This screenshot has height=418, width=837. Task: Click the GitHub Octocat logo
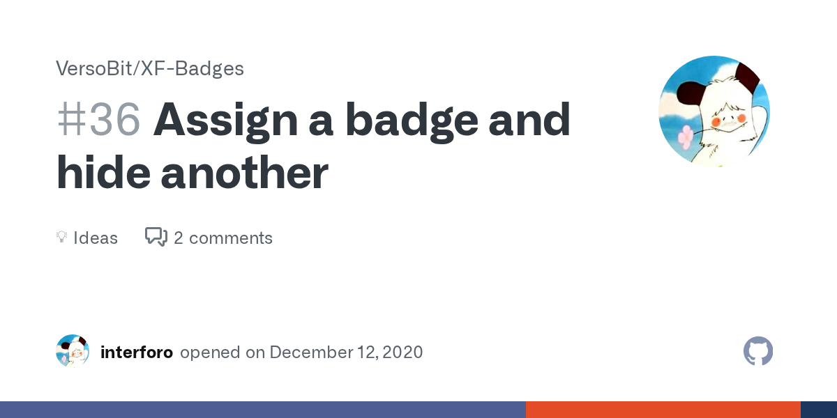coord(758,352)
